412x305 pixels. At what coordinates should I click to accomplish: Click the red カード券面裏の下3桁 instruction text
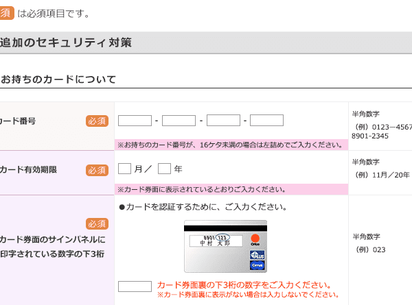[244, 285]
